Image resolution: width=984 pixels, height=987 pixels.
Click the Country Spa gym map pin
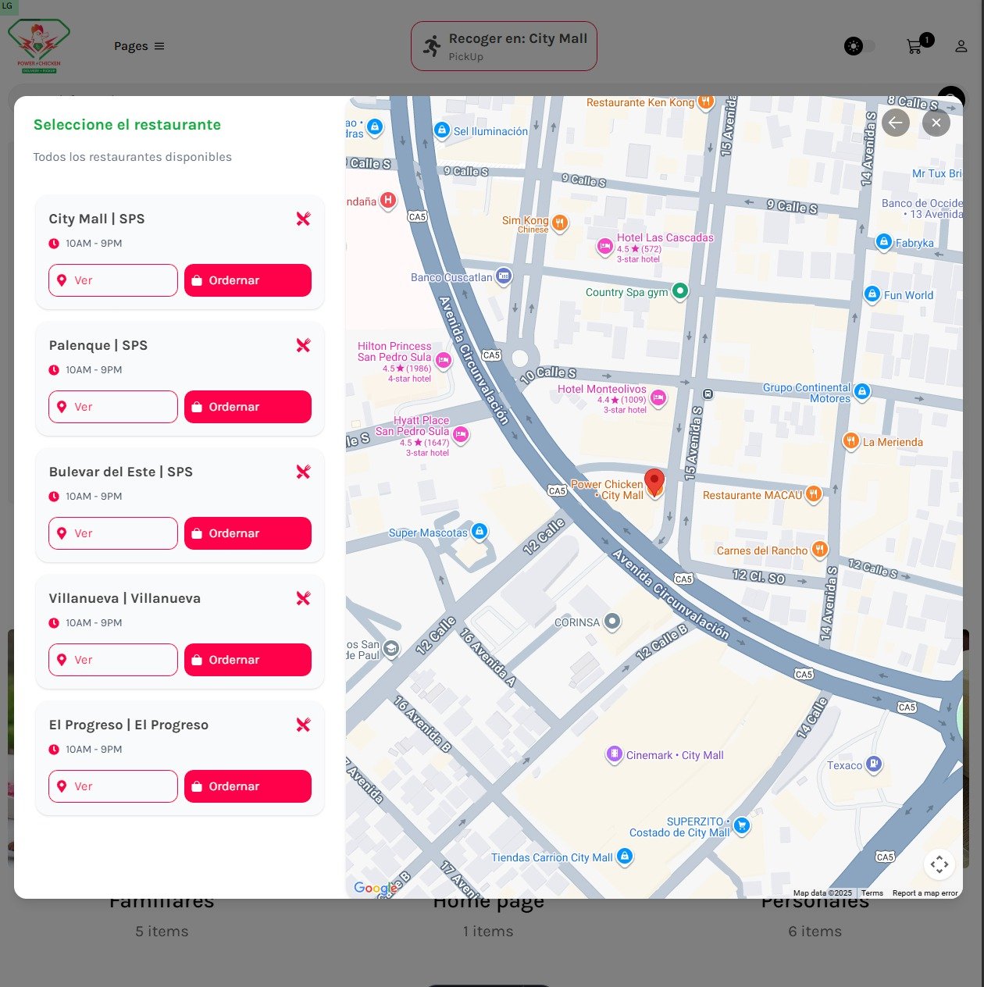click(680, 291)
